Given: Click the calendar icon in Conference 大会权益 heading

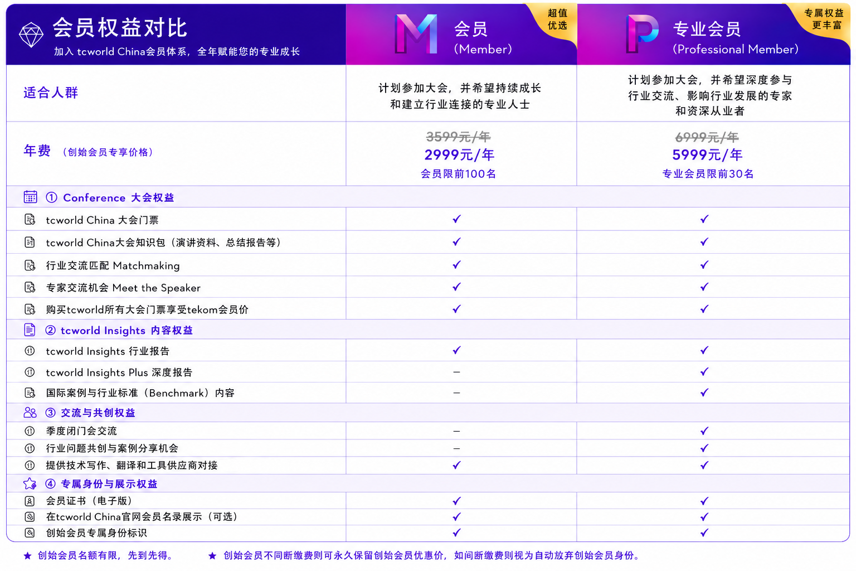Looking at the screenshot, I should (30, 197).
